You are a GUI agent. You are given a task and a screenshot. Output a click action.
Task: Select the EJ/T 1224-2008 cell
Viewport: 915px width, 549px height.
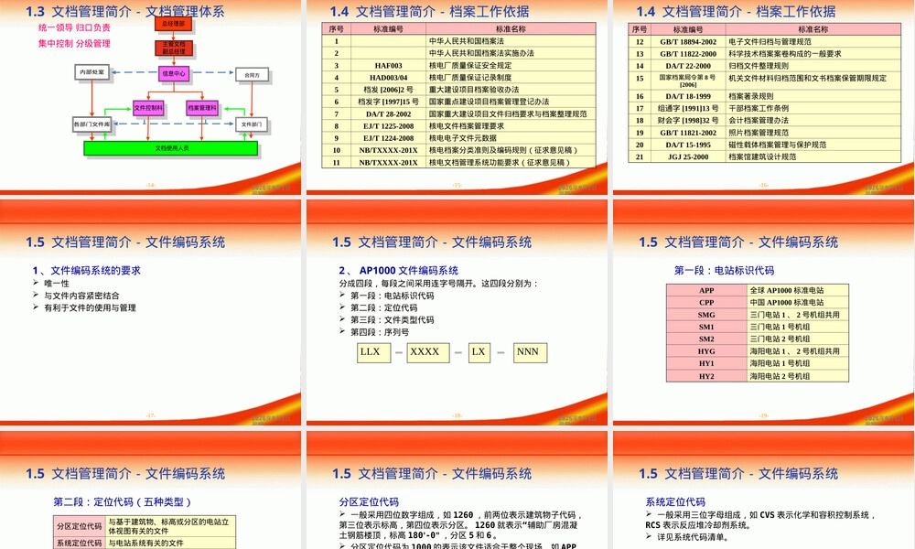click(388, 138)
